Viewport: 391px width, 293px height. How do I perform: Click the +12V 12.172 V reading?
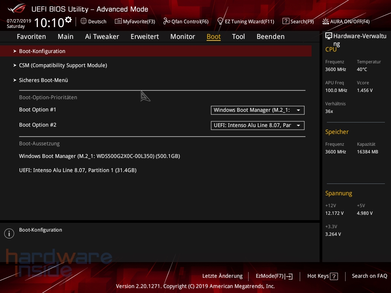click(x=334, y=213)
